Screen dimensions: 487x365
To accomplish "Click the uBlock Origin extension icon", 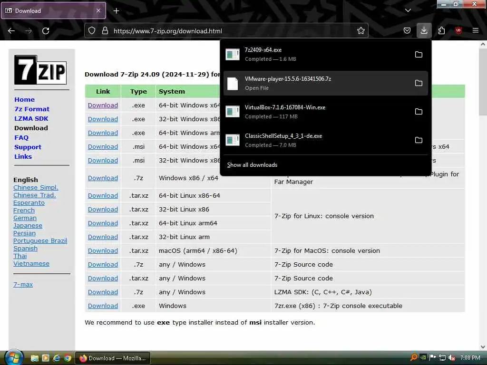I will [458, 30].
